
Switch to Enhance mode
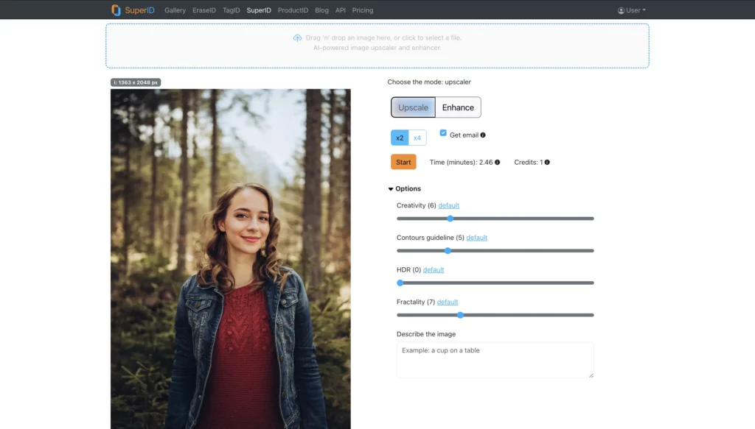coord(457,107)
